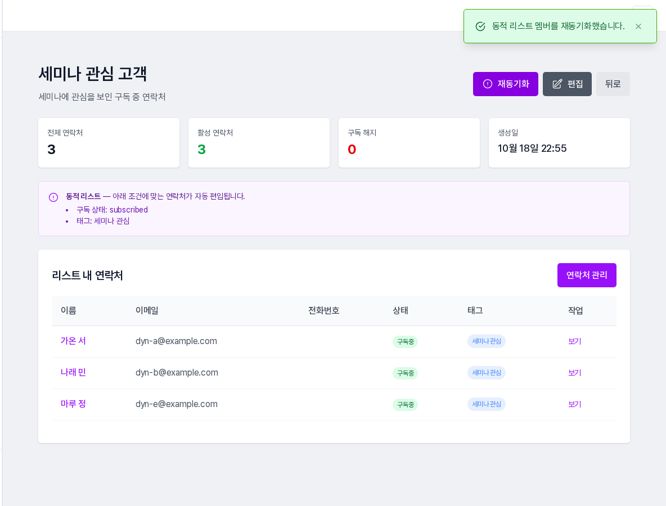Click 구독중 status badge for 마루 정
This screenshot has height=506, width=666.
click(x=405, y=405)
